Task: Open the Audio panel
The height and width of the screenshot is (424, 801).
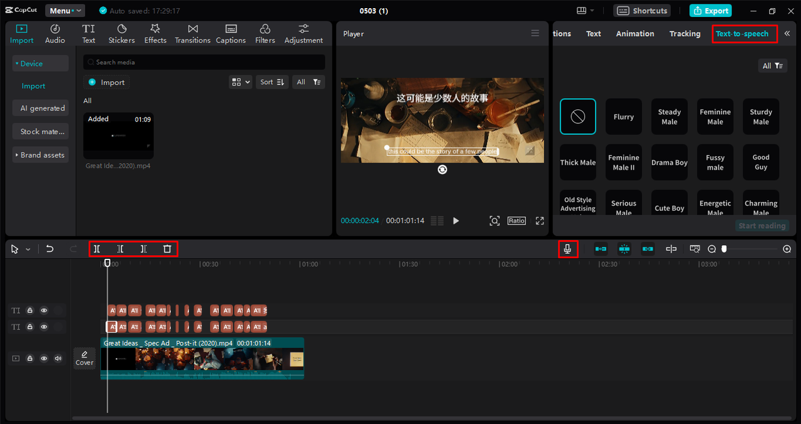Action: [x=55, y=34]
